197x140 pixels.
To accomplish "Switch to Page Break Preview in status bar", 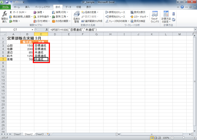I will (159, 138).
